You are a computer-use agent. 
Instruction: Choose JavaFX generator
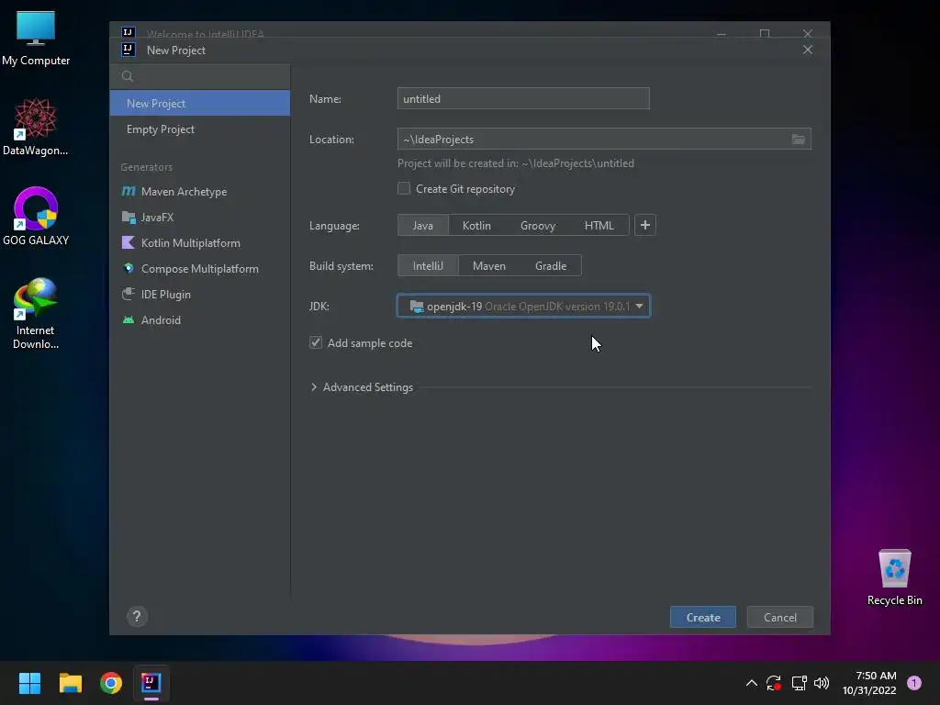(199, 217)
